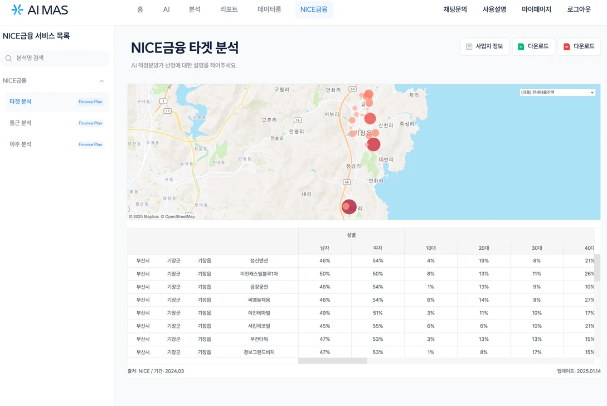
Task: Select the 서린에코빌 table row name
Action: 259,326
